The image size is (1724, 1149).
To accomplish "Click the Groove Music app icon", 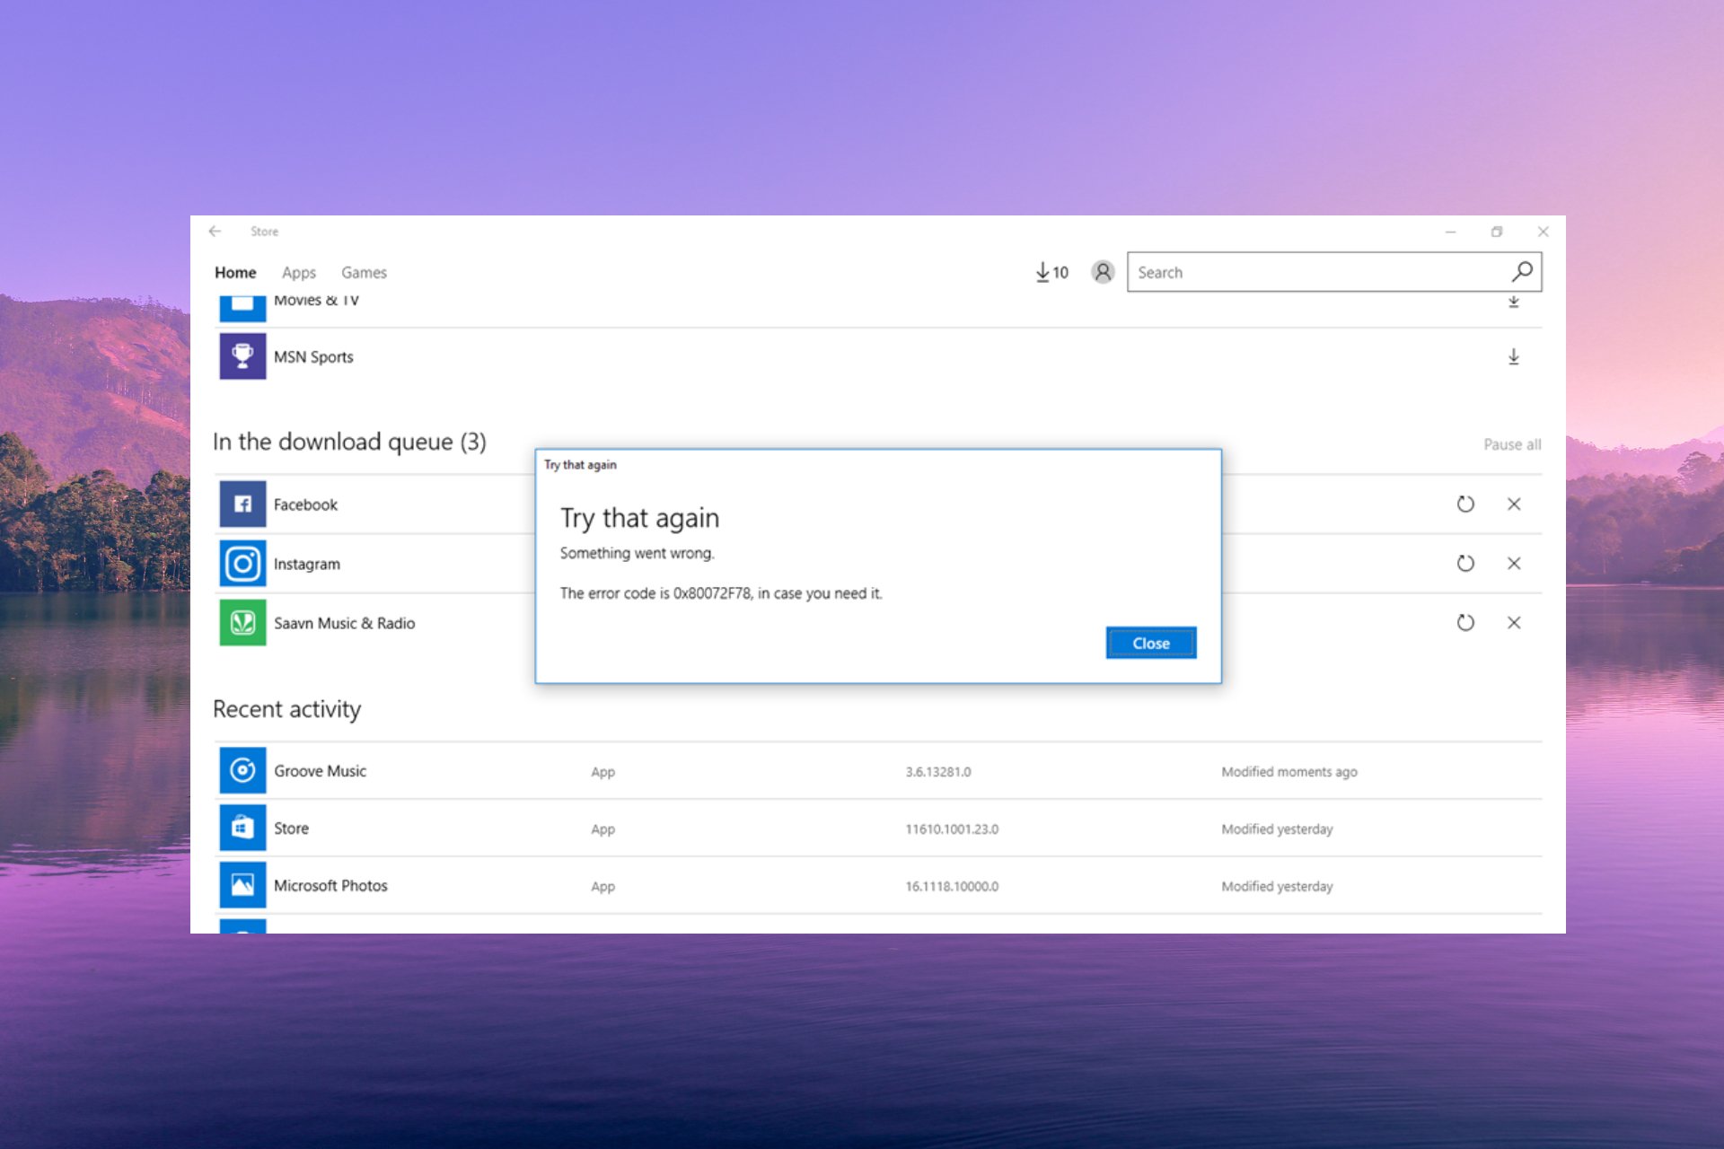I will tap(243, 771).
